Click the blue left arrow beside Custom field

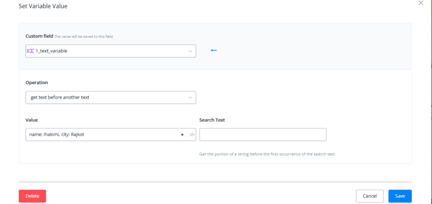(x=213, y=51)
